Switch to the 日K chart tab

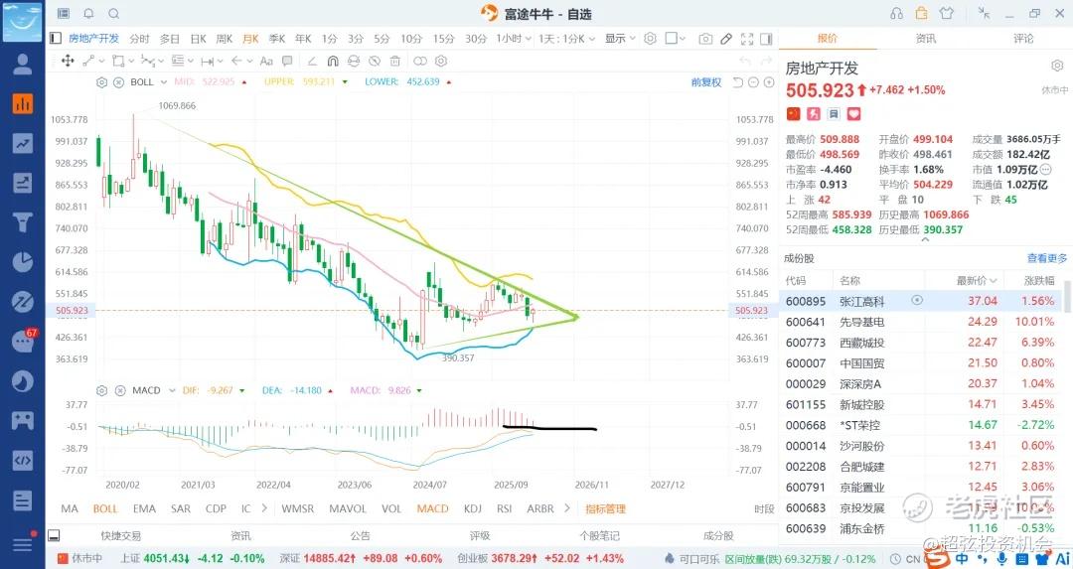click(198, 39)
